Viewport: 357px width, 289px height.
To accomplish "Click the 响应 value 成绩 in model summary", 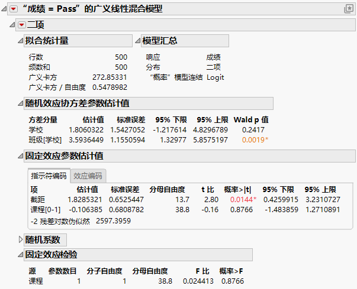I will pyautogui.click(x=214, y=57).
